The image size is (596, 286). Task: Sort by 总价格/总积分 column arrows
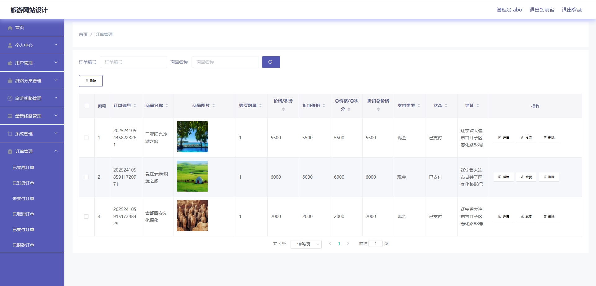pyautogui.click(x=349, y=109)
